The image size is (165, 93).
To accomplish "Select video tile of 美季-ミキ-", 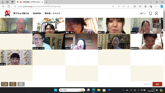I will [x=114, y=26].
